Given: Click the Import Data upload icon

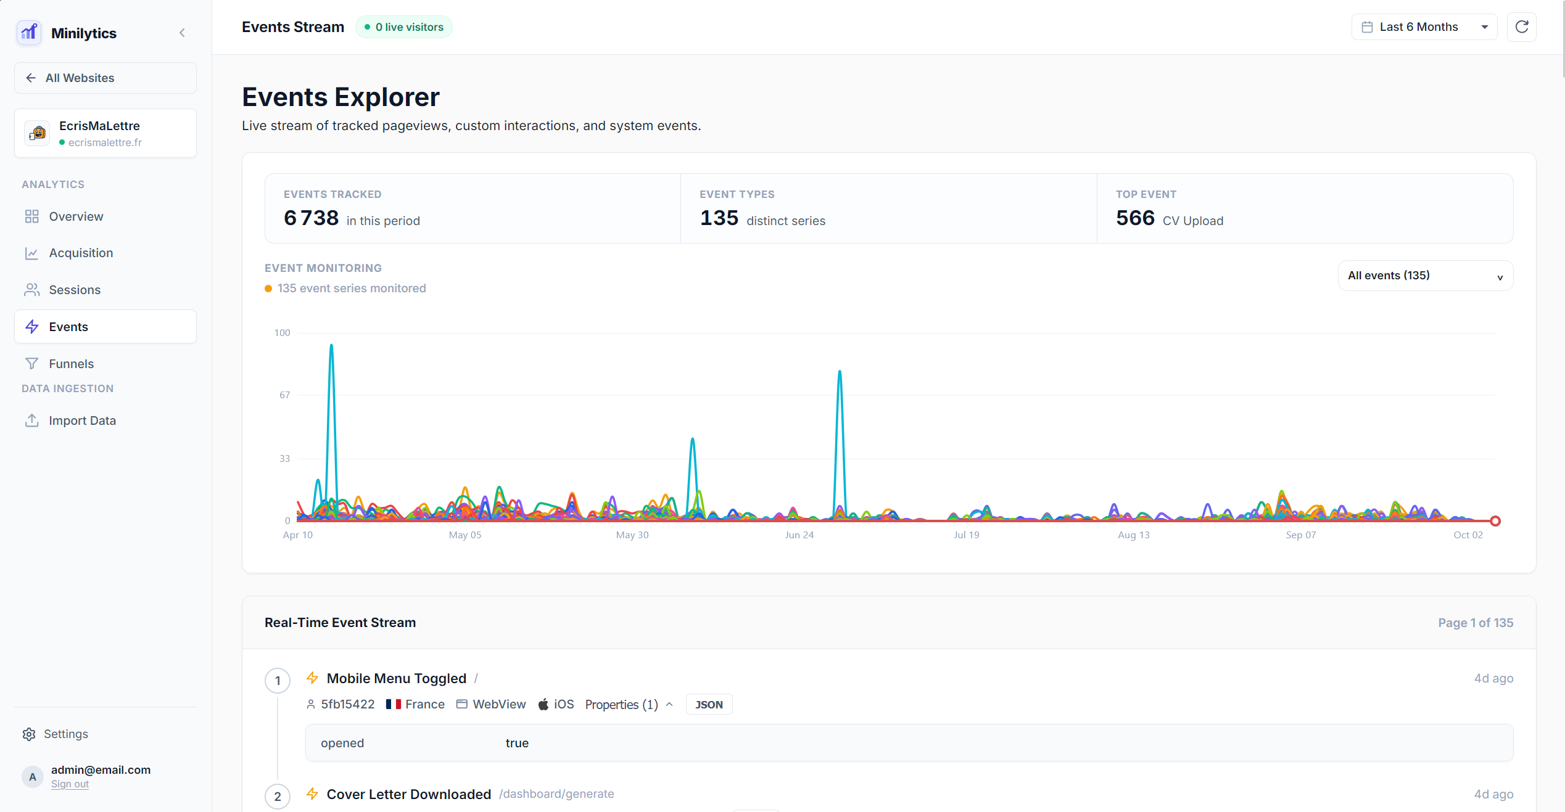Looking at the screenshot, I should (x=32, y=420).
